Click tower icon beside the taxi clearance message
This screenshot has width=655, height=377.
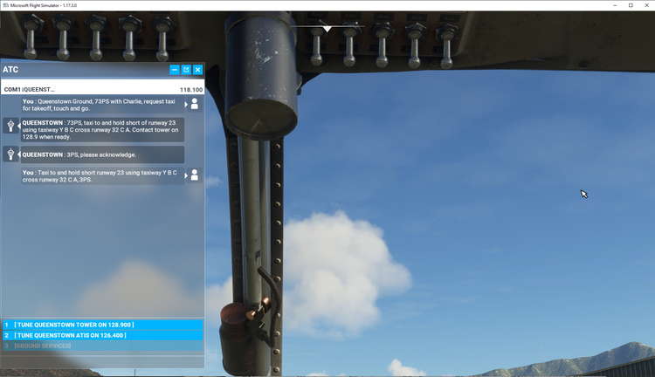click(11, 127)
